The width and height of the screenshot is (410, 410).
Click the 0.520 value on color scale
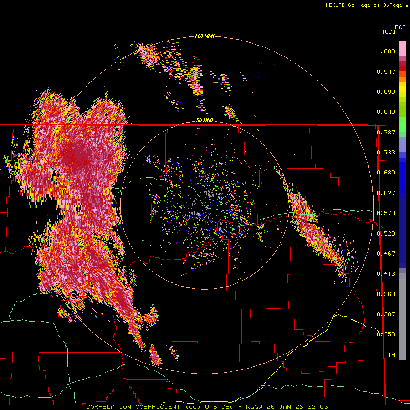pyautogui.click(x=386, y=234)
